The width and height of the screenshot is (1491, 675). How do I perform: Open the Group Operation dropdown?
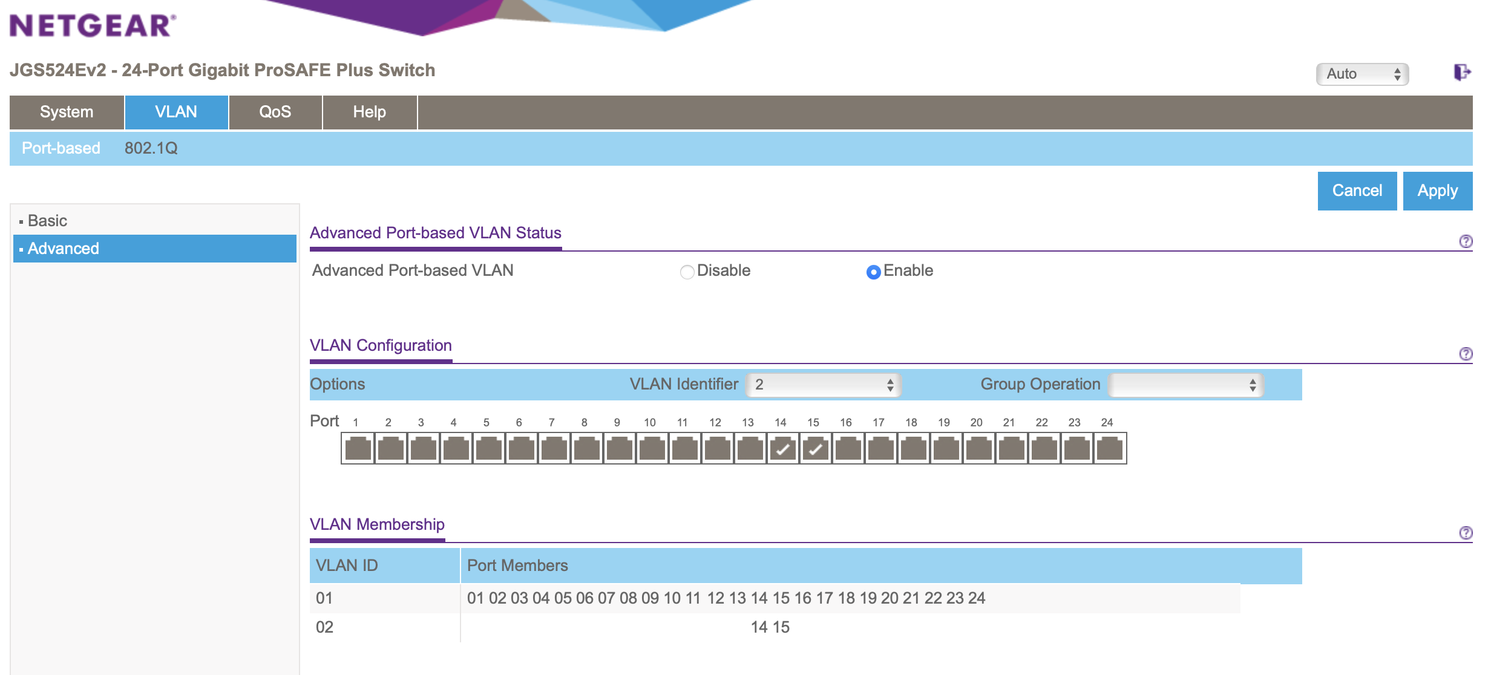click(x=1185, y=385)
